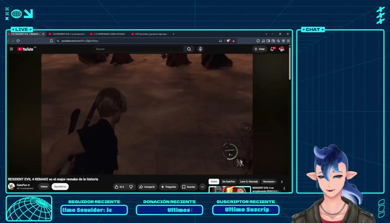390x223 pixels.
Task: Expand the tab search dropdown arrow
Action: pos(266,34)
